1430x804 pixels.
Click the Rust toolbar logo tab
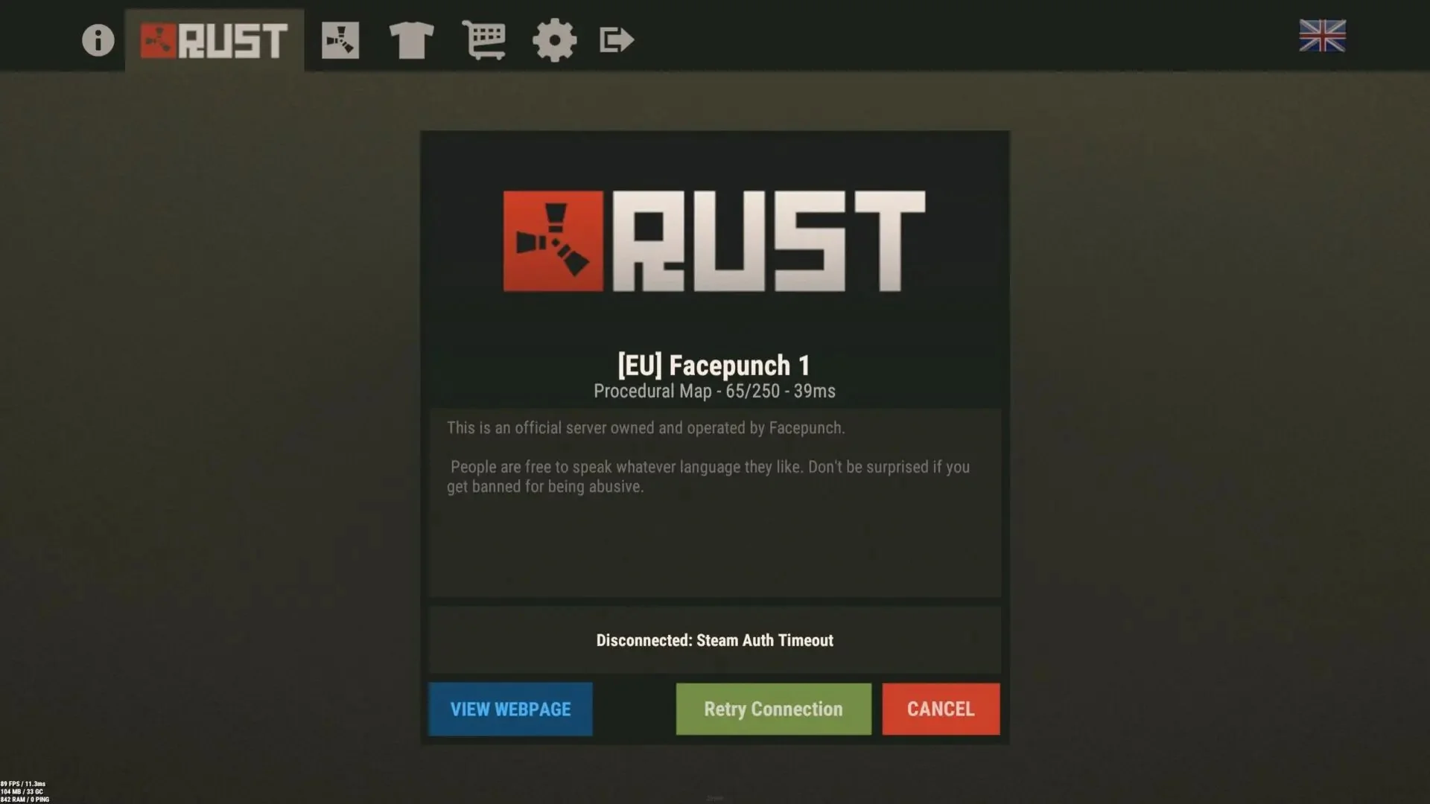(x=214, y=39)
